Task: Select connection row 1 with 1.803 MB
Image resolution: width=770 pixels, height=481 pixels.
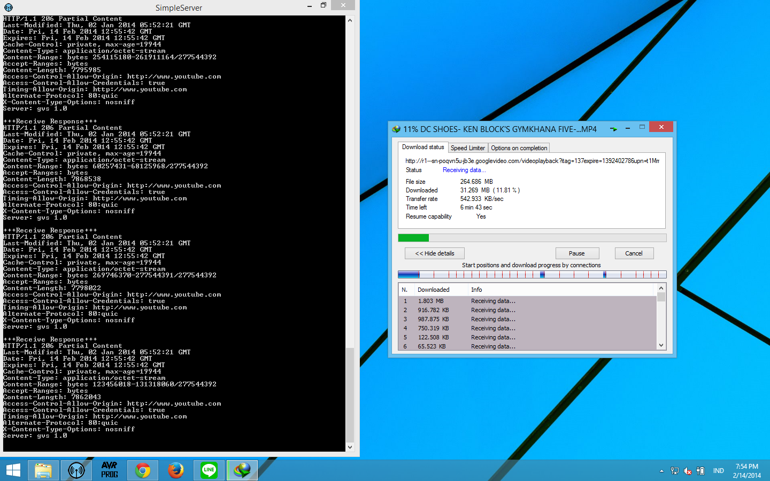Action: [528, 301]
